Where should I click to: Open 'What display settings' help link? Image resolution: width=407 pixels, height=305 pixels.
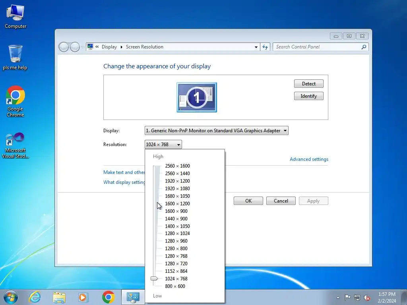pyautogui.click(x=124, y=182)
